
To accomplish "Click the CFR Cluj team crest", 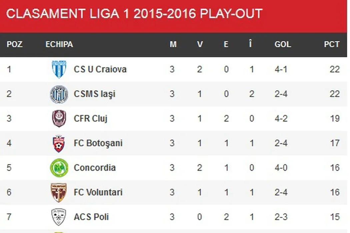I will tap(59, 118).
